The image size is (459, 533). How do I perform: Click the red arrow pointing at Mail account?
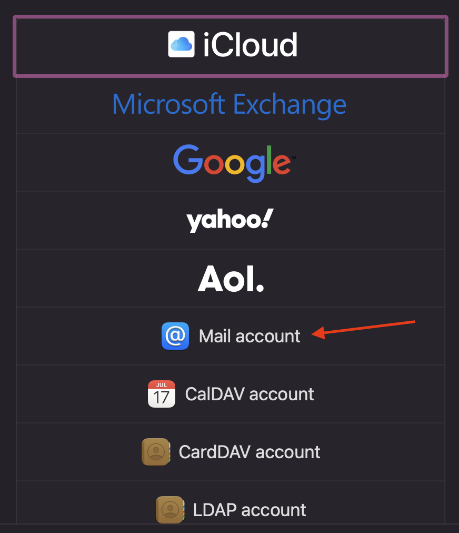pyautogui.click(x=363, y=329)
